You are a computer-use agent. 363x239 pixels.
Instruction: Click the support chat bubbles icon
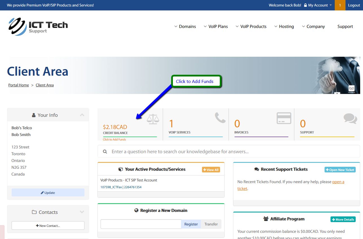coord(350,119)
